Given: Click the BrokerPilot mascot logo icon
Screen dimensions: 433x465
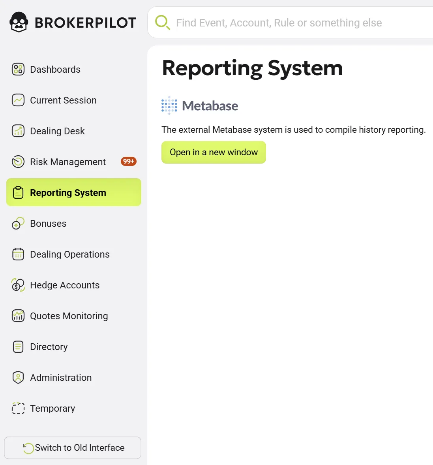Looking at the screenshot, I should pyautogui.click(x=19, y=22).
